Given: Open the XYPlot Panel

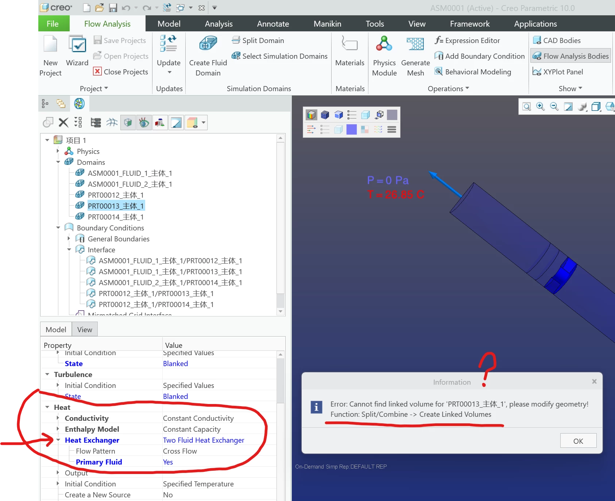Looking at the screenshot, I should [558, 72].
